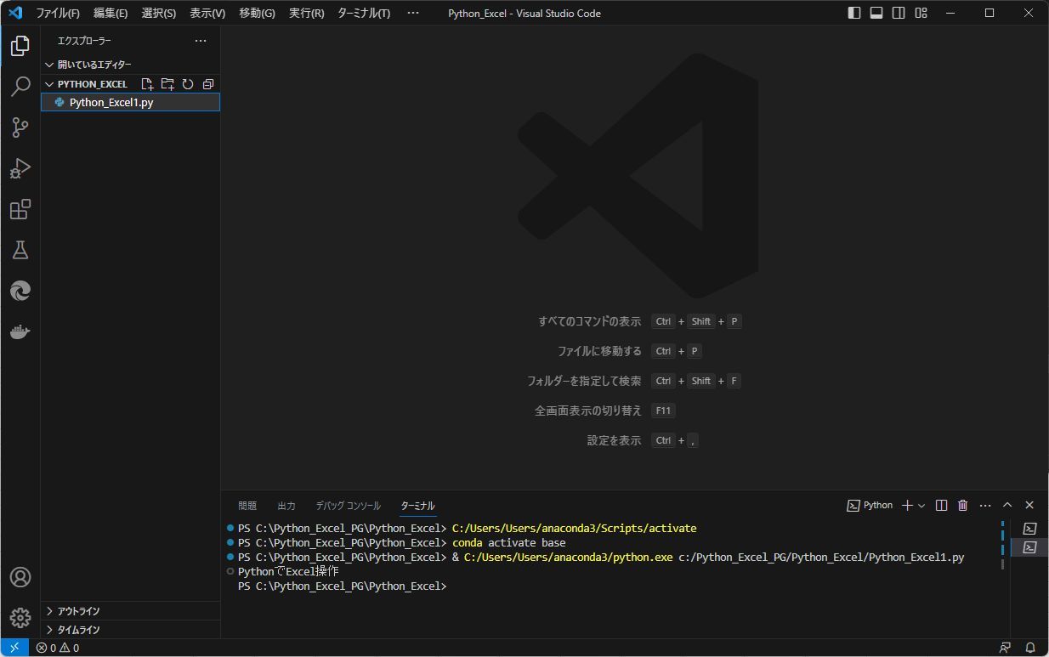Open the 実行(R) menu
This screenshot has width=1049, height=657.
pyautogui.click(x=307, y=13)
